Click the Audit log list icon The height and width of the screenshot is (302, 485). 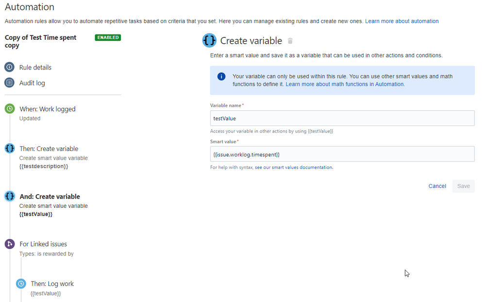tap(10, 83)
